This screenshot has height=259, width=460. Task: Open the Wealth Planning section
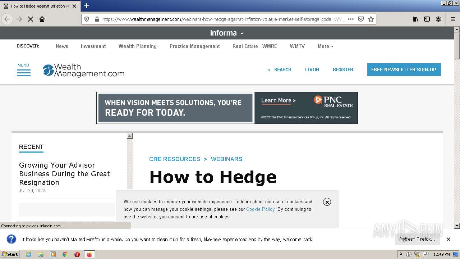[138, 46]
